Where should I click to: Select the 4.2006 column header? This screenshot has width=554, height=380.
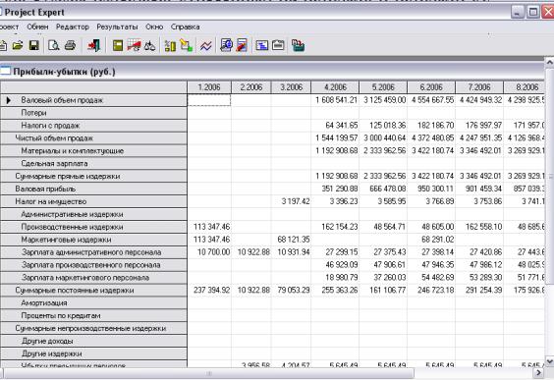click(335, 87)
